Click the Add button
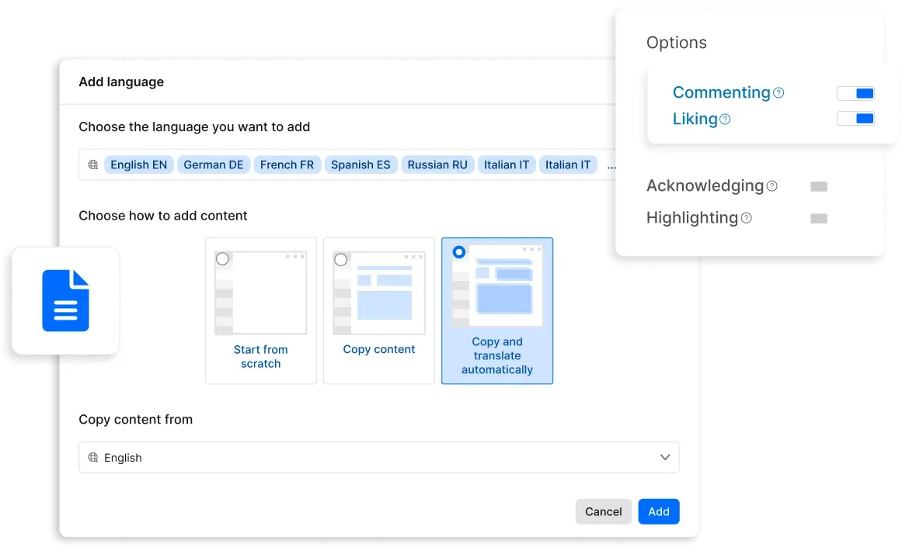 (x=658, y=511)
